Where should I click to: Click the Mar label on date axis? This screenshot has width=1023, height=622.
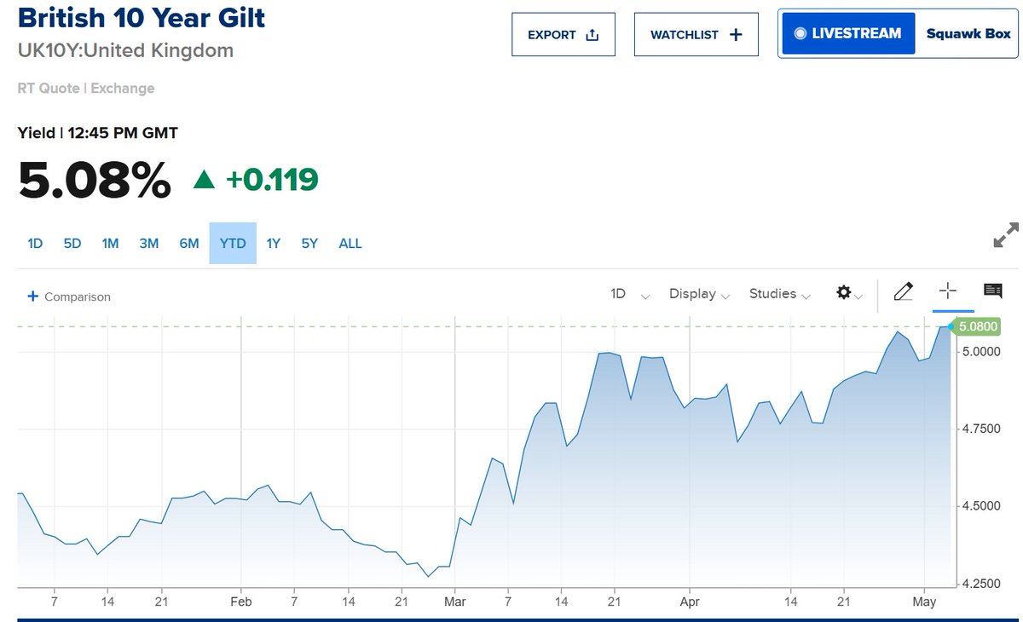[x=455, y=602]
